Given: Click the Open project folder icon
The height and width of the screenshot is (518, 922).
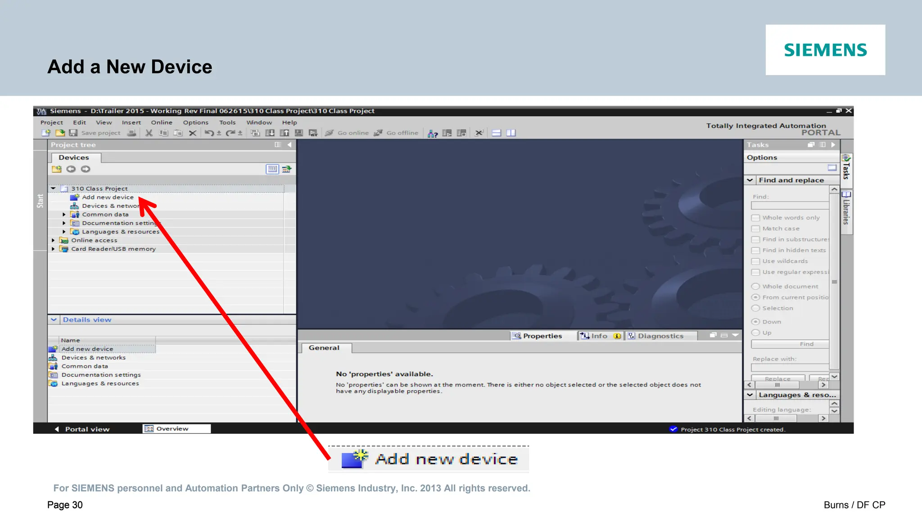Looking at the screenshot, I should coord(60,133).
